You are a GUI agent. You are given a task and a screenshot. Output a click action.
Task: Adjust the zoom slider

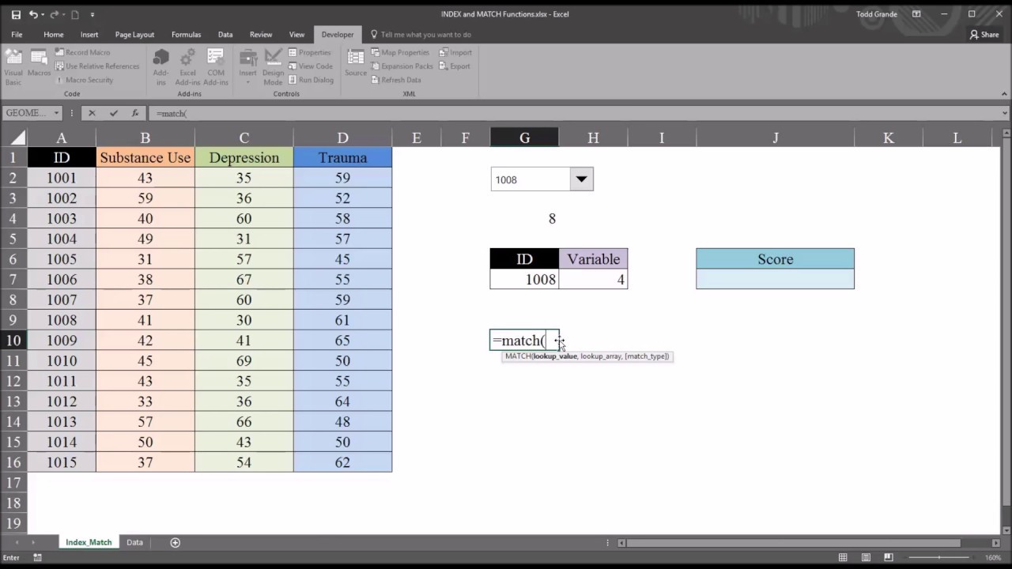(939, 558)
